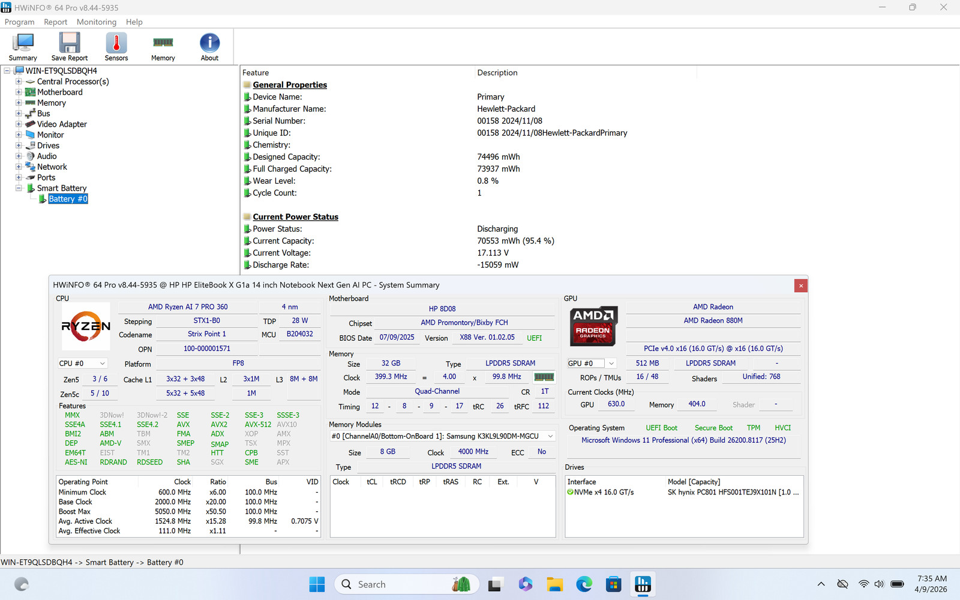Open the Program menu

(20, 22)
